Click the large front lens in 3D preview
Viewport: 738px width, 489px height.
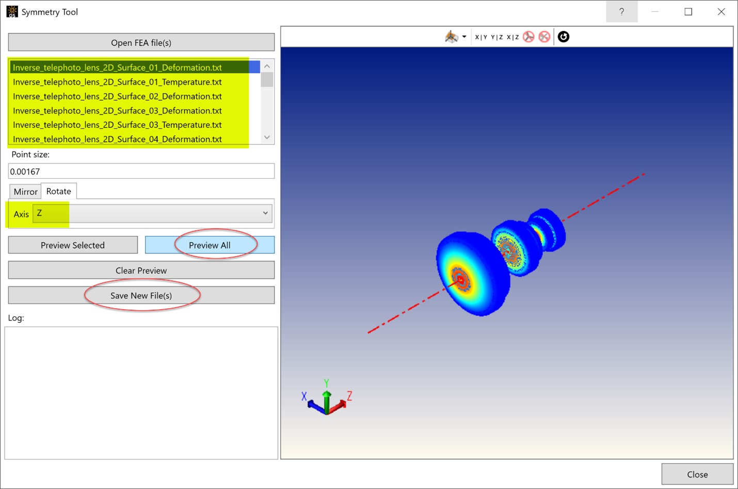[472, 274]
